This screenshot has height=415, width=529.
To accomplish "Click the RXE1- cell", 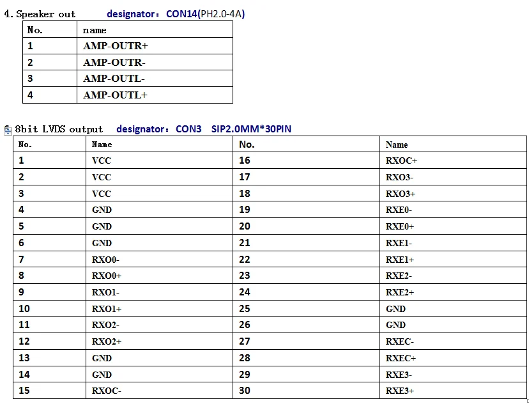I will pyautogui.click(x=453, y=243).
